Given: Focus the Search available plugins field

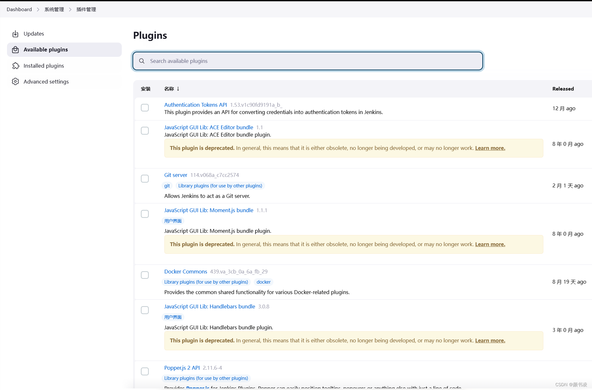Looking at the screenshot, I should pyautogui.click(x=308, y=61).
